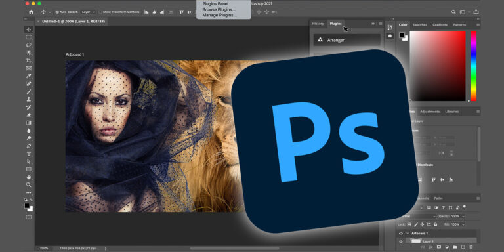This screenshot has height=252, width=504.
Task: Click the Home icon in options bar
Action: (31, 12)
